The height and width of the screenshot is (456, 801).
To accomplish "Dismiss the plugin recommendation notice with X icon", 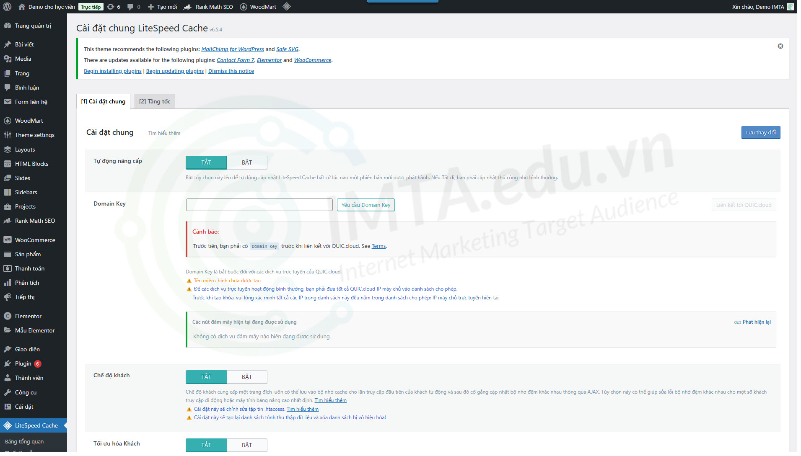I will [x=780, y=46].
